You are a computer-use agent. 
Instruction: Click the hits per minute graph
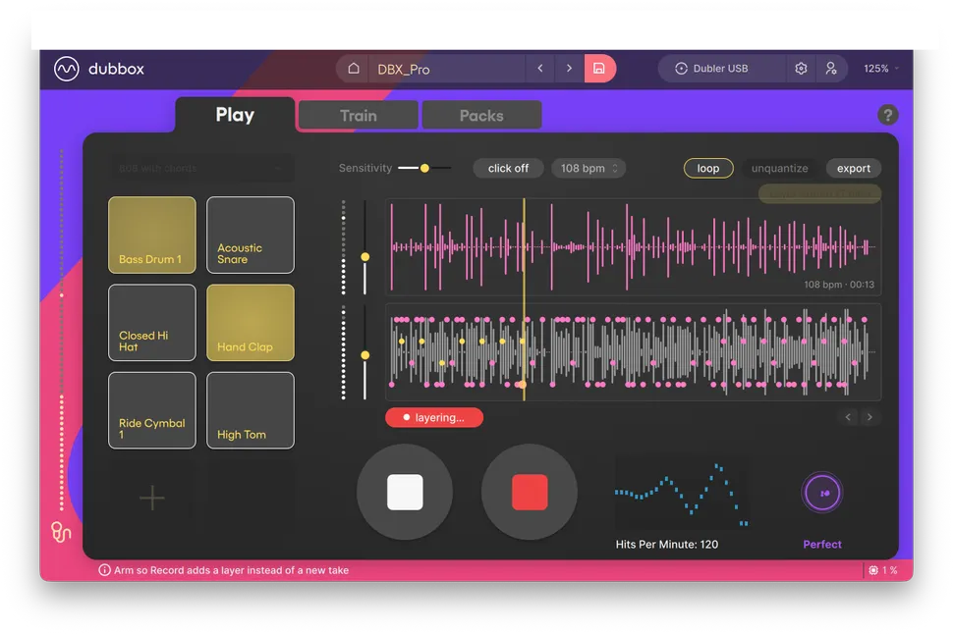[681, 493]
